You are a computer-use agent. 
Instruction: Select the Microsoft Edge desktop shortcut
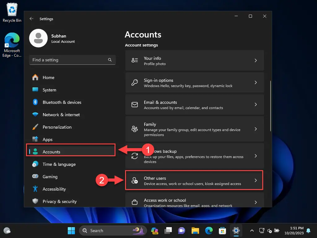pos(12,45)
